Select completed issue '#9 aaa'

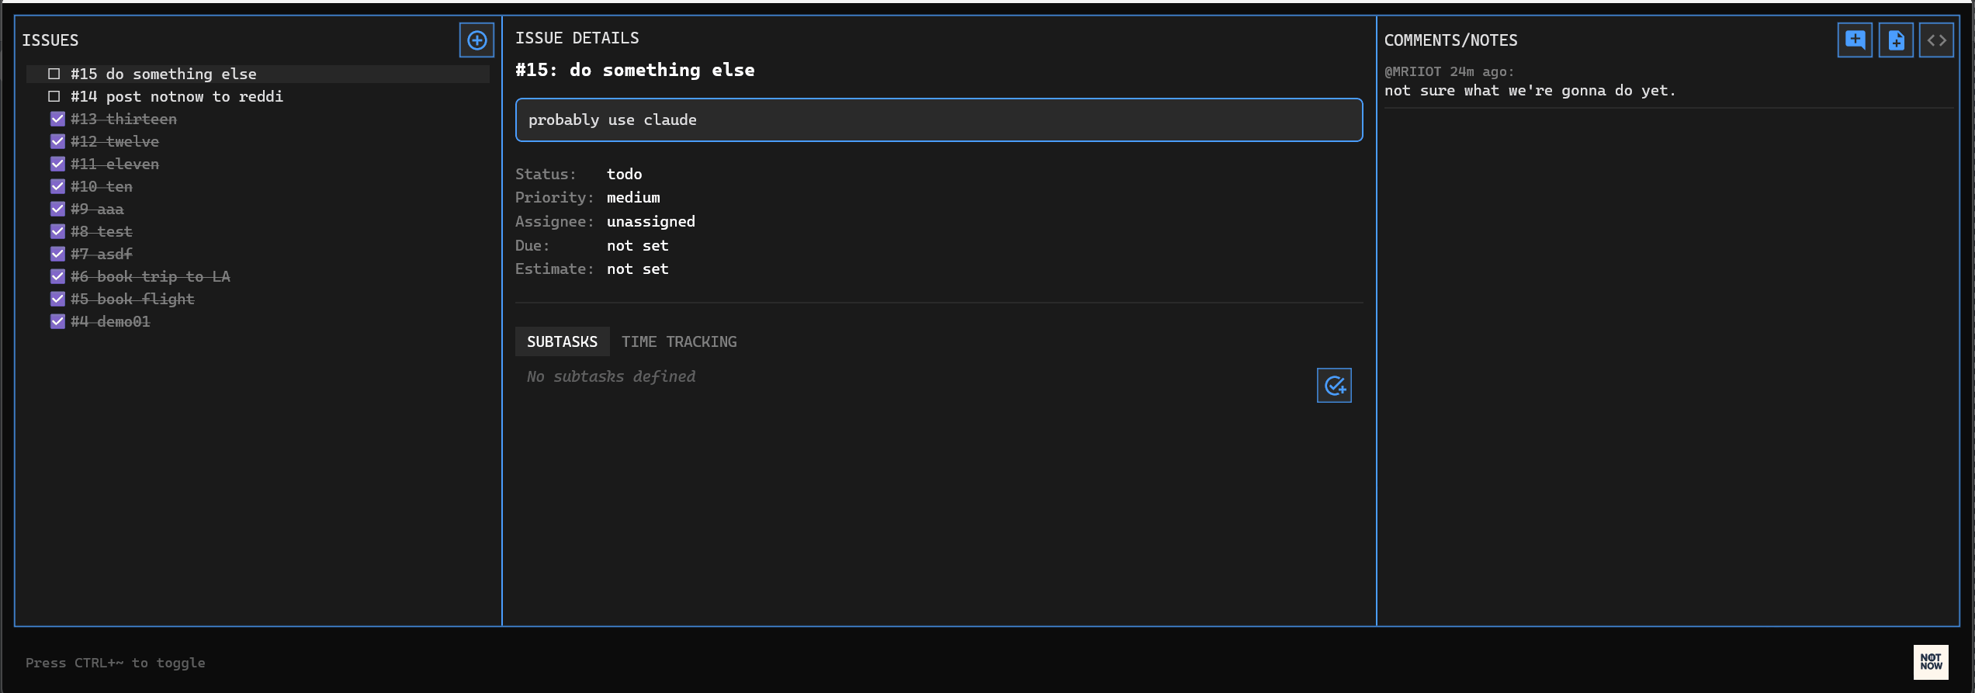coord(97,209)
